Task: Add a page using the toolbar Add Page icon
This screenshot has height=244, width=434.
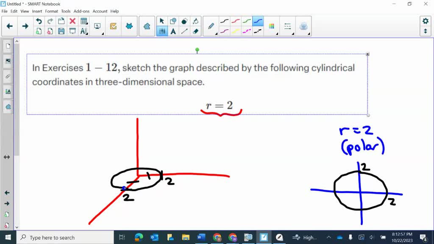Action: pos(39,31)
